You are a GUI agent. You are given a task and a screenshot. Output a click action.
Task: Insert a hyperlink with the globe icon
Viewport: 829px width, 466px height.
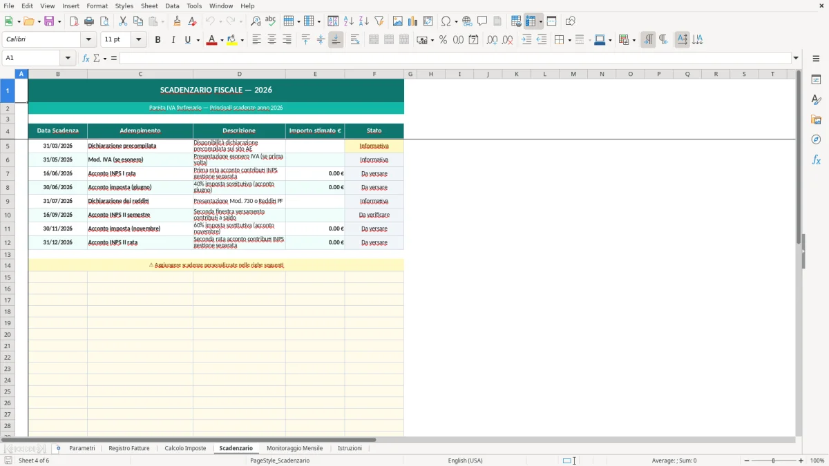click(x=468, y=21)
